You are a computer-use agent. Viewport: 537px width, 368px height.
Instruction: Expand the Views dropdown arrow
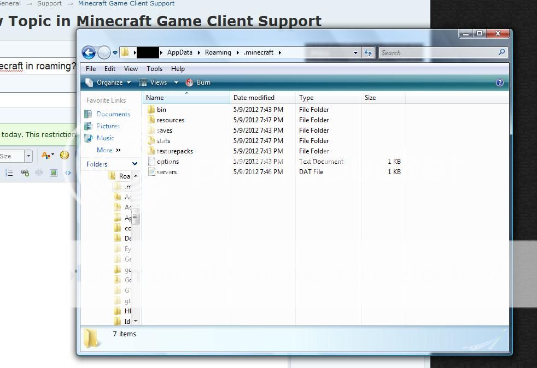click(x=176, y=82)
